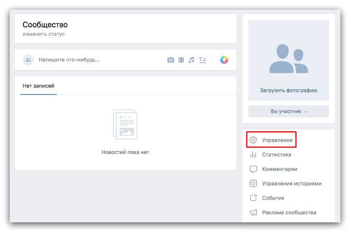Open Реклама сообщества menu item
350x232 pixels.
click(289, 212)
